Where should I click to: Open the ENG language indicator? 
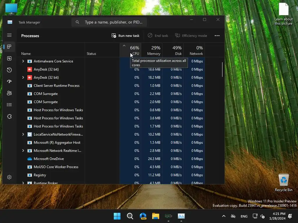pos(244,216)
